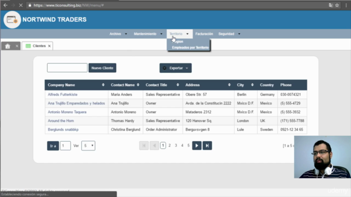351x197 pixels.
Task: Sort by Contact Title column arrows
Action: pyautogui.click(x=178, y=85)
